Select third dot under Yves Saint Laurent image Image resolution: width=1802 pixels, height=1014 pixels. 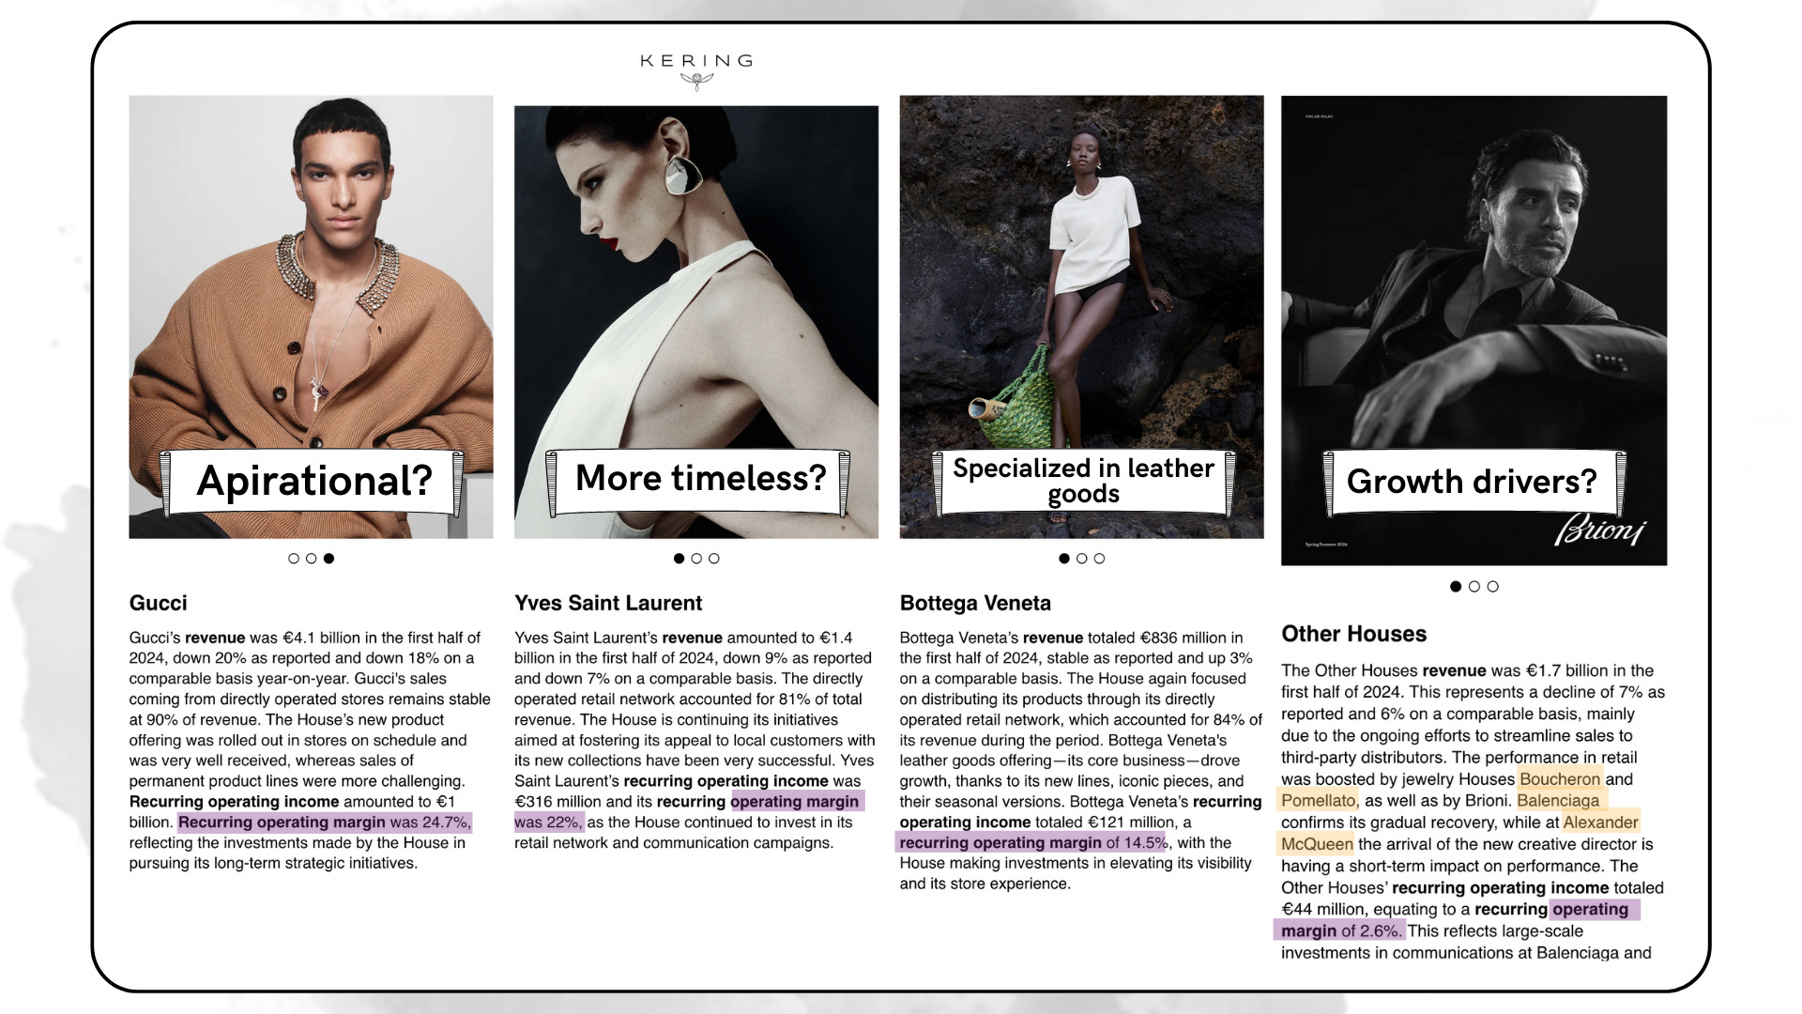(x=714, y=559)
